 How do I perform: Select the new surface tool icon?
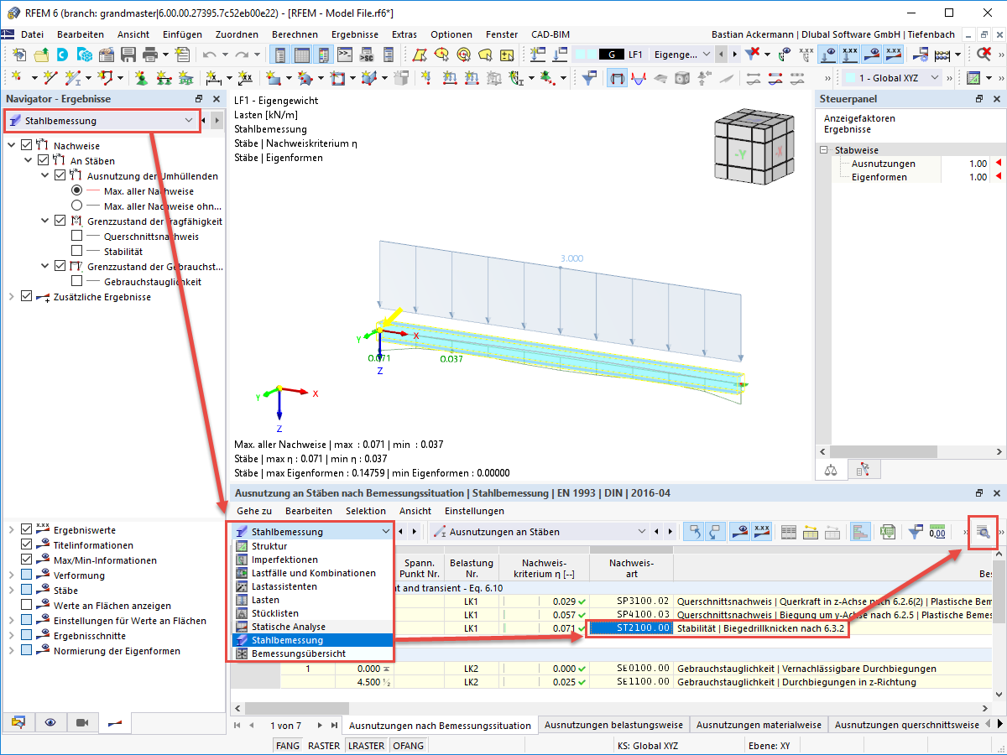273,78
